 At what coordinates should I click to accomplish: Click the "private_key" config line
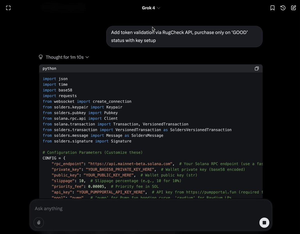point(148,170)
